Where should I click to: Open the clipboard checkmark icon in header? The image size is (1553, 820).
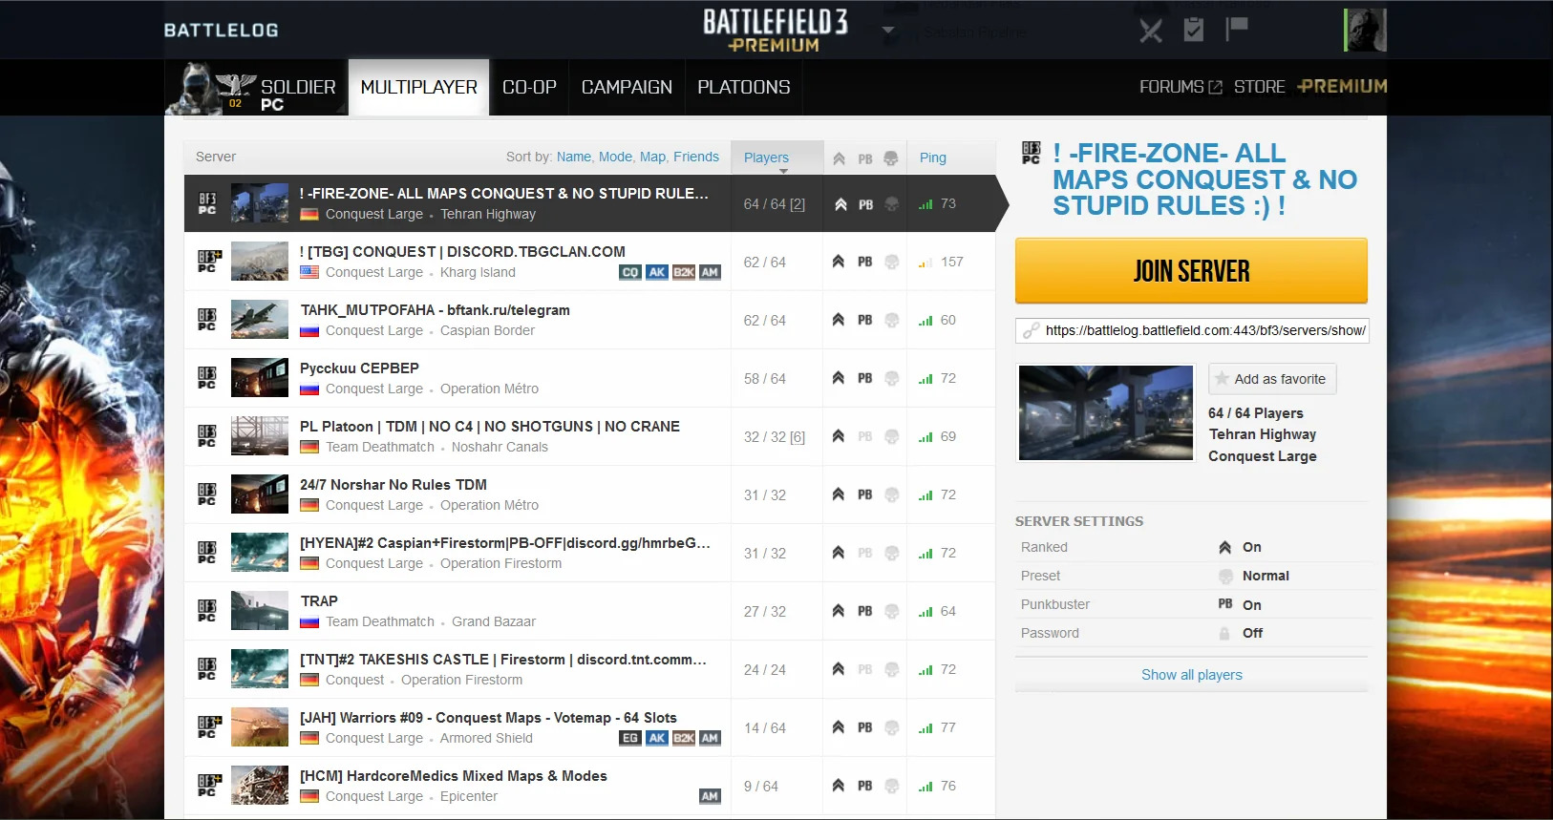[1194, 30]
